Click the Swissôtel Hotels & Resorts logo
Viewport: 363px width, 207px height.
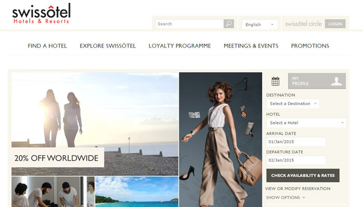point(41,13)
